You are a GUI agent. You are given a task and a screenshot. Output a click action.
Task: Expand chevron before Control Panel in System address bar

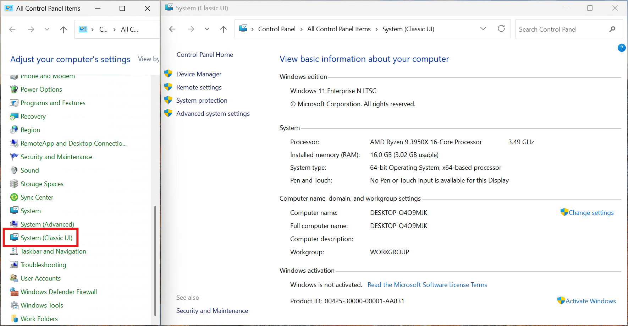(x=252, y=29)
